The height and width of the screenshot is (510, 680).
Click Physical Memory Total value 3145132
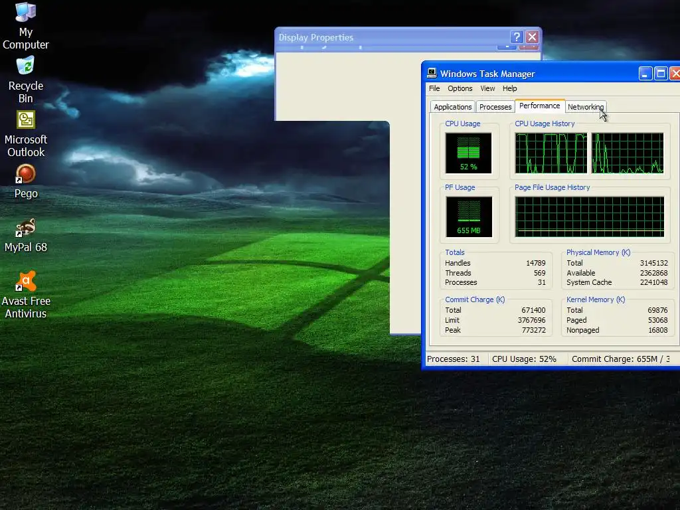[654, 263]
